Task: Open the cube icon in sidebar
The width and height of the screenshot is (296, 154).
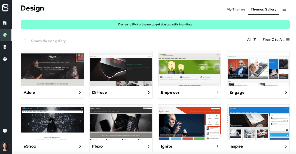Action: (x=5, y=59)
